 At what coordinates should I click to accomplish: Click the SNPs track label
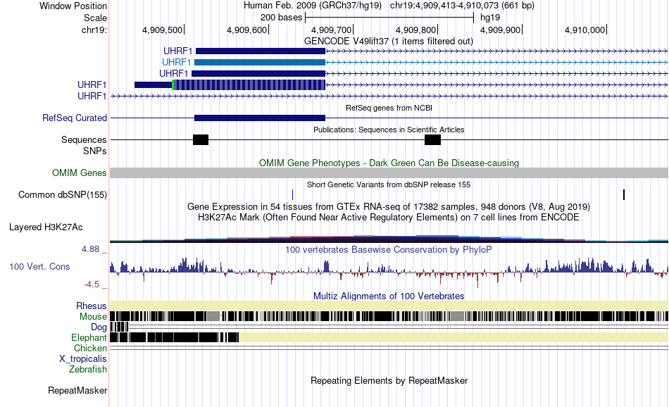(95, 151)
